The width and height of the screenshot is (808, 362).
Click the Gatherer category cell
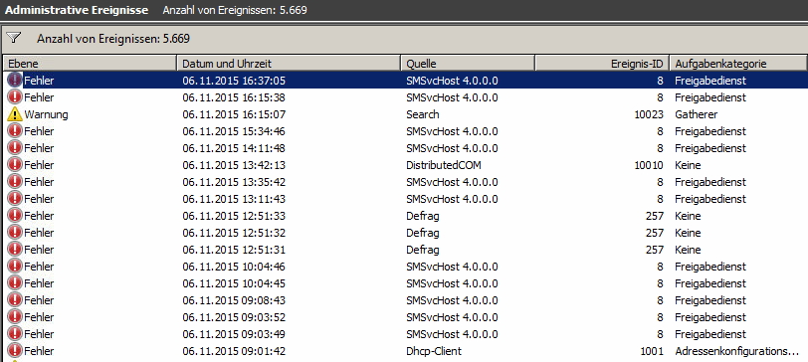pos(696,114)
